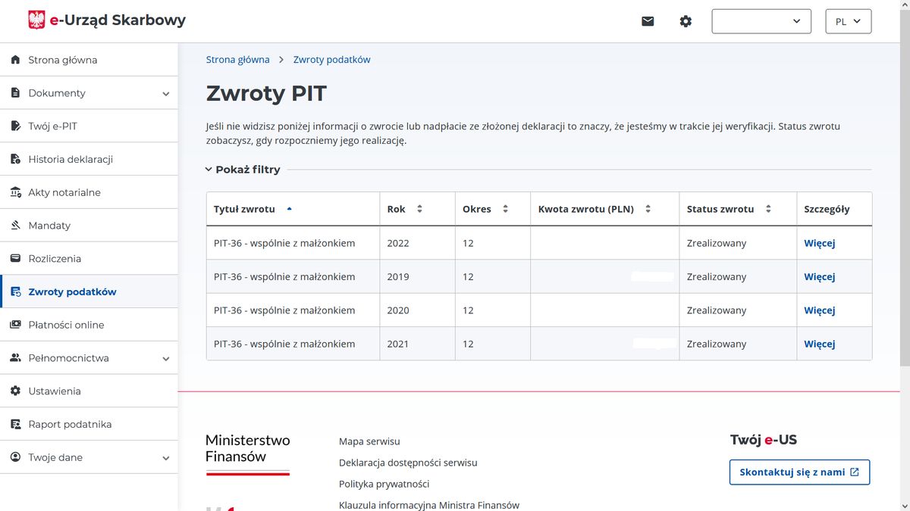
Task: Click the Mandaty hammer icon
Action: (14, 225)
